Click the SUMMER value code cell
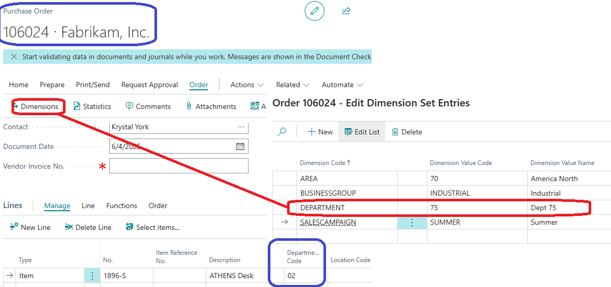611x287 pixels. point(477,223)
